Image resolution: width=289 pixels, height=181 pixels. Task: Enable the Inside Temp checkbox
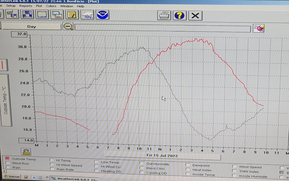click(x=188, y=174)
